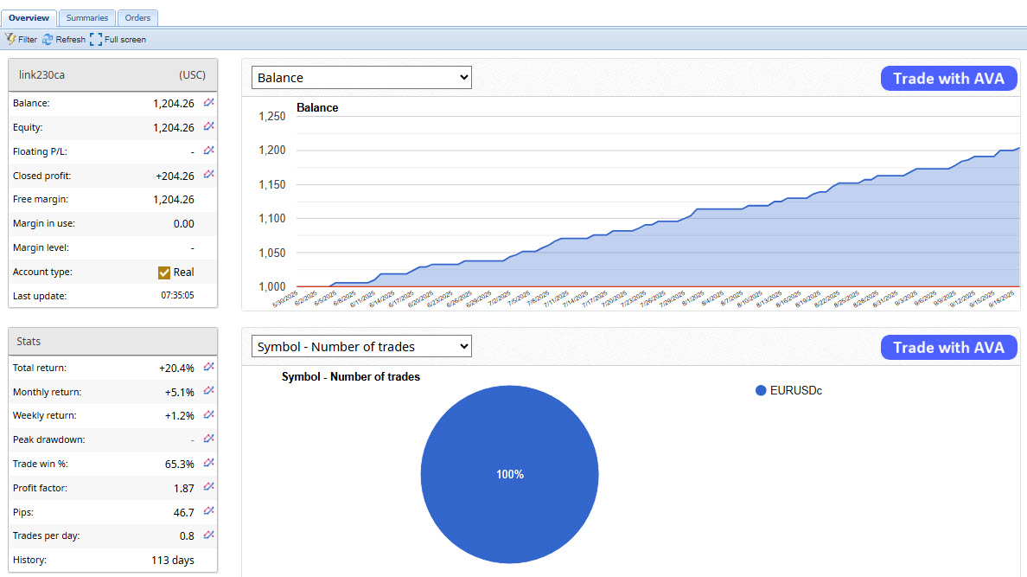Show chart for Peak drawdown via icon

[208, 439]
